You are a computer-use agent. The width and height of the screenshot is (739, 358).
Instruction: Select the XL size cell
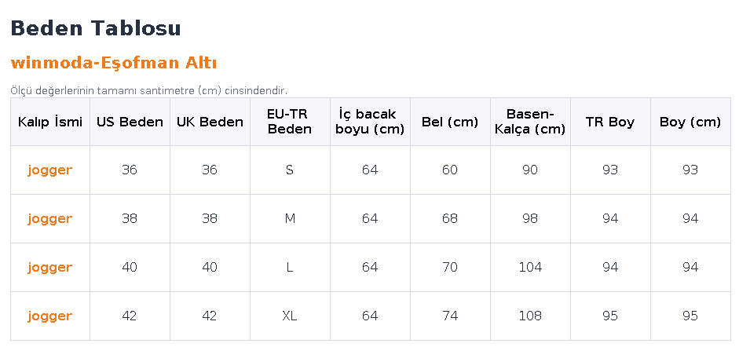click(290, 316)
